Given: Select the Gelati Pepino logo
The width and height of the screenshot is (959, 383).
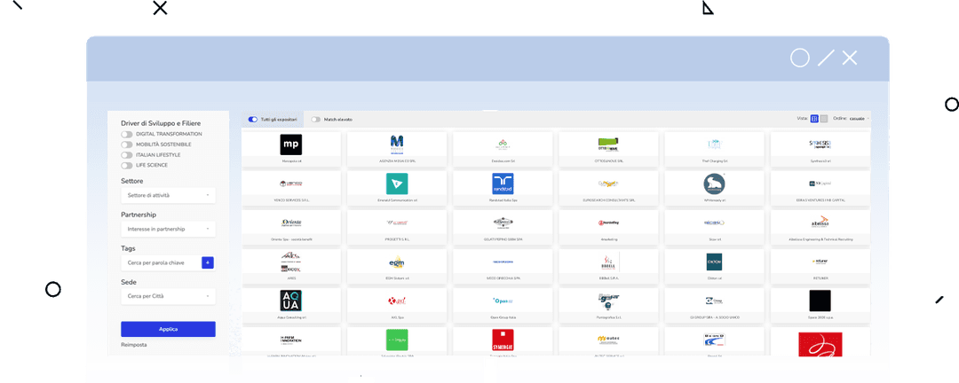Looking at the screenshot, I should pos(503,223).
